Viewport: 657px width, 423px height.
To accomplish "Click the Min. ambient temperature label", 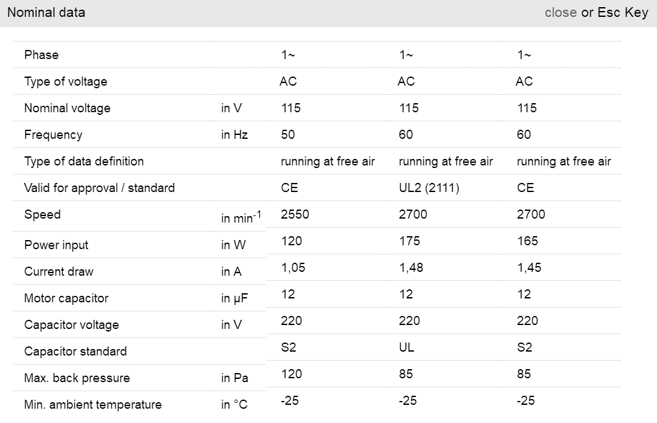I will pyautogui.click(x=93, y=405).
